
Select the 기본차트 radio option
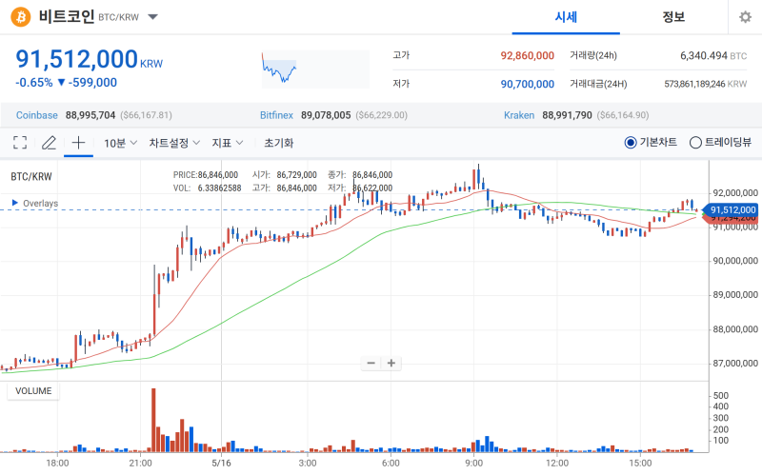(651, 142)
